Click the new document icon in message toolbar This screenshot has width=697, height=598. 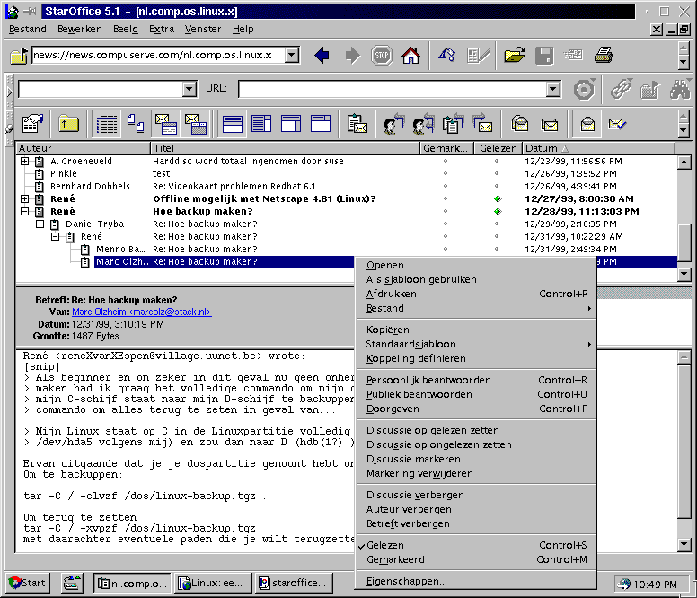pyautogui.click(x=33, y=125)
